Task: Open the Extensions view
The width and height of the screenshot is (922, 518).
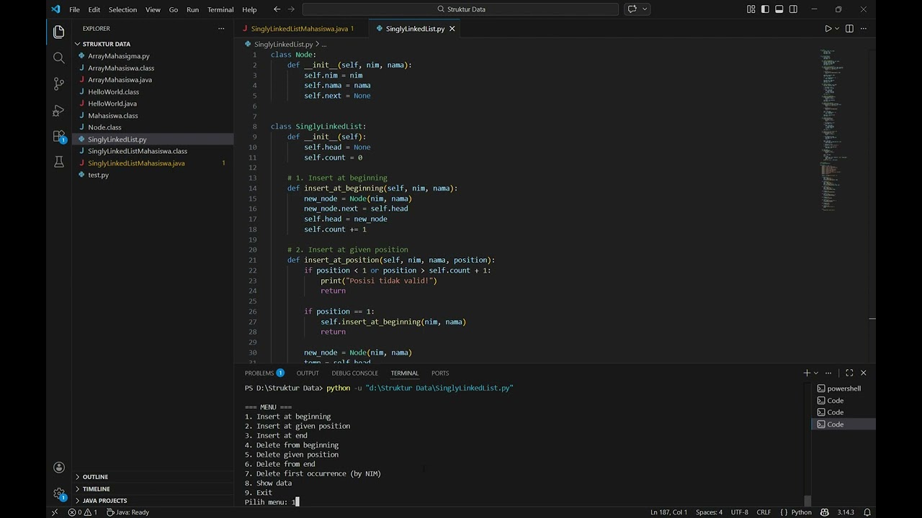Action: coord(59,137)
